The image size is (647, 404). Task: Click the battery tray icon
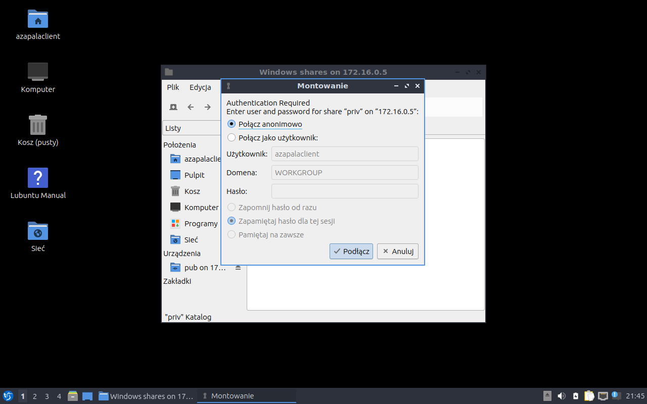pos(576,396)
